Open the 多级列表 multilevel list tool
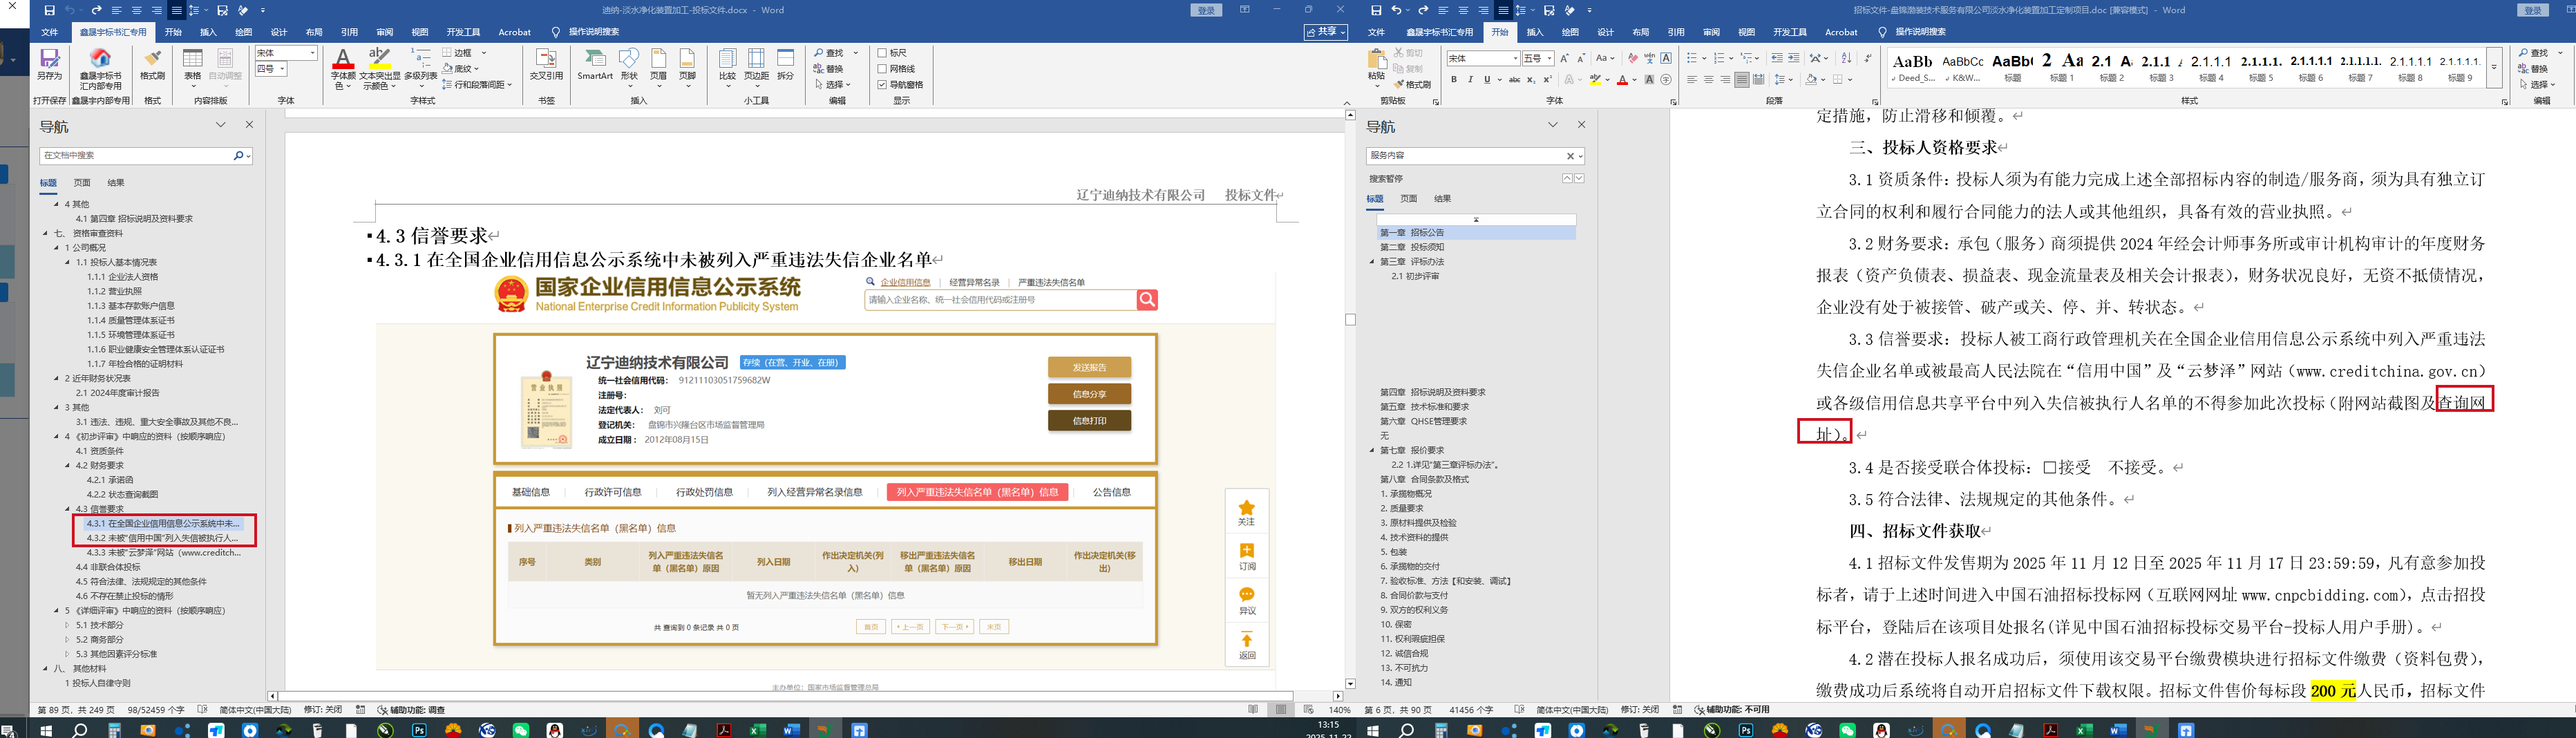This screenshot has height=738, width=2576. [421, 68]
